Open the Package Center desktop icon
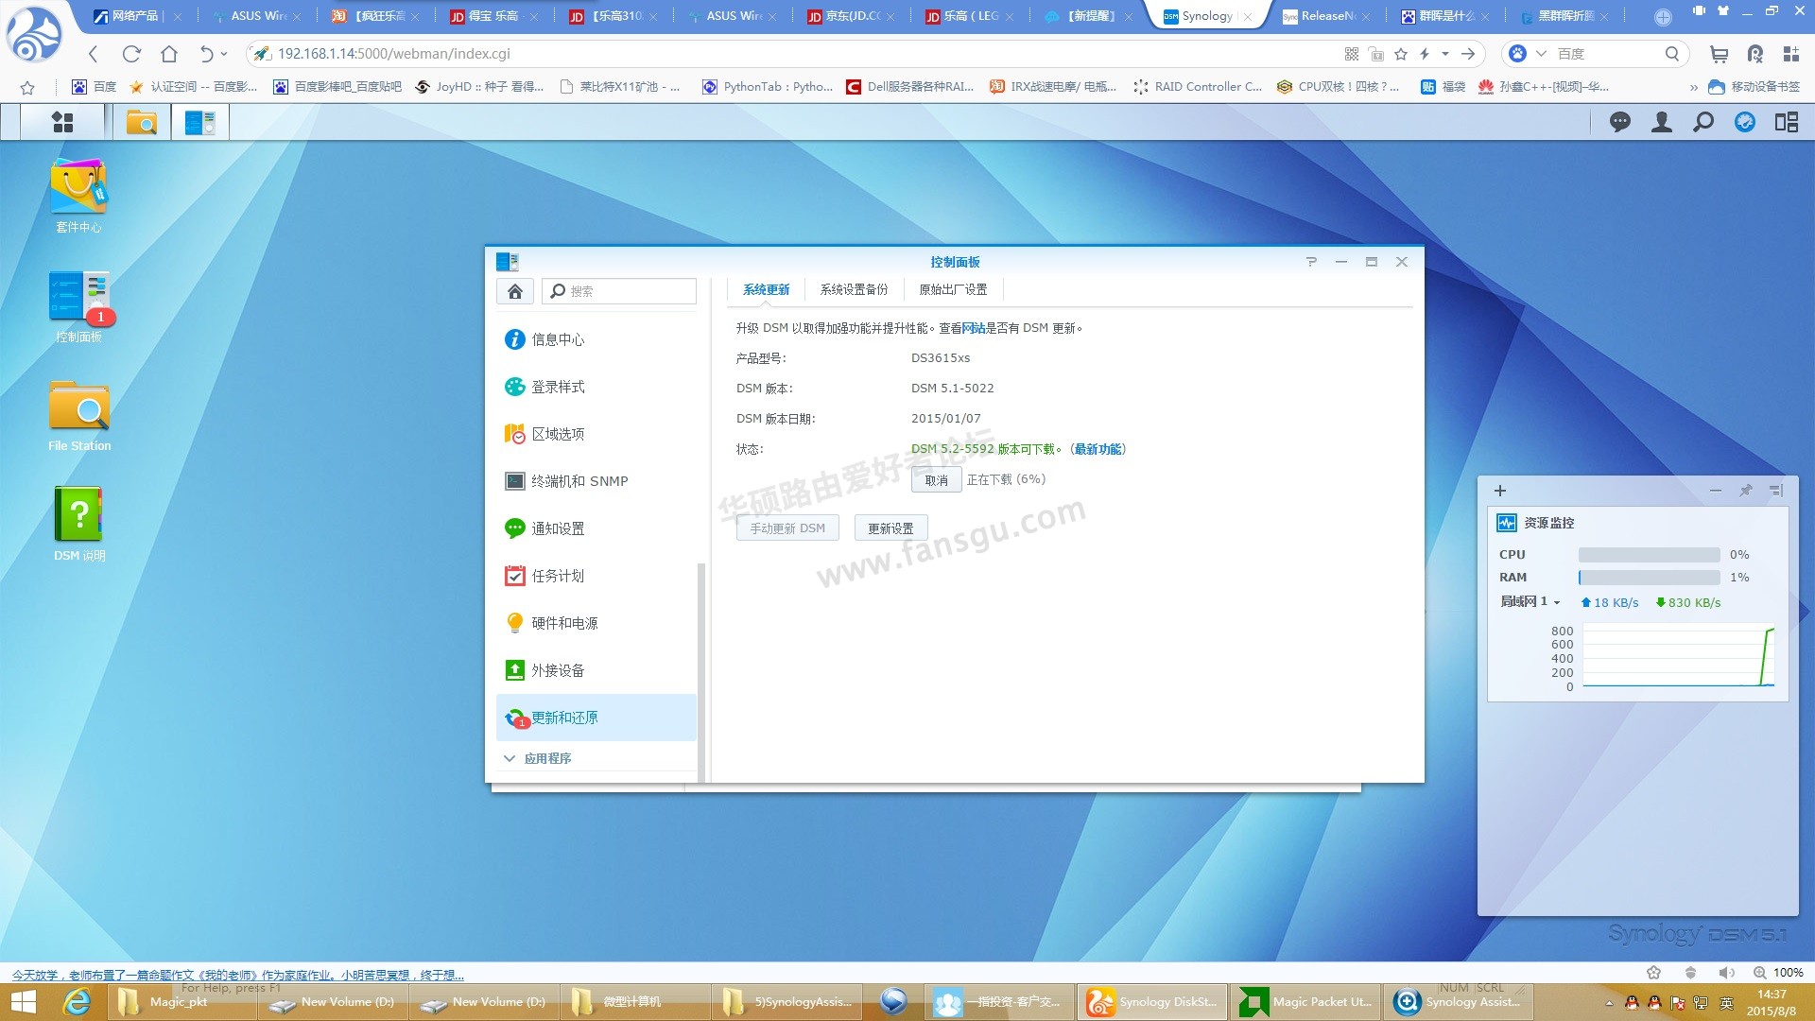 click(x=78, y=196)
